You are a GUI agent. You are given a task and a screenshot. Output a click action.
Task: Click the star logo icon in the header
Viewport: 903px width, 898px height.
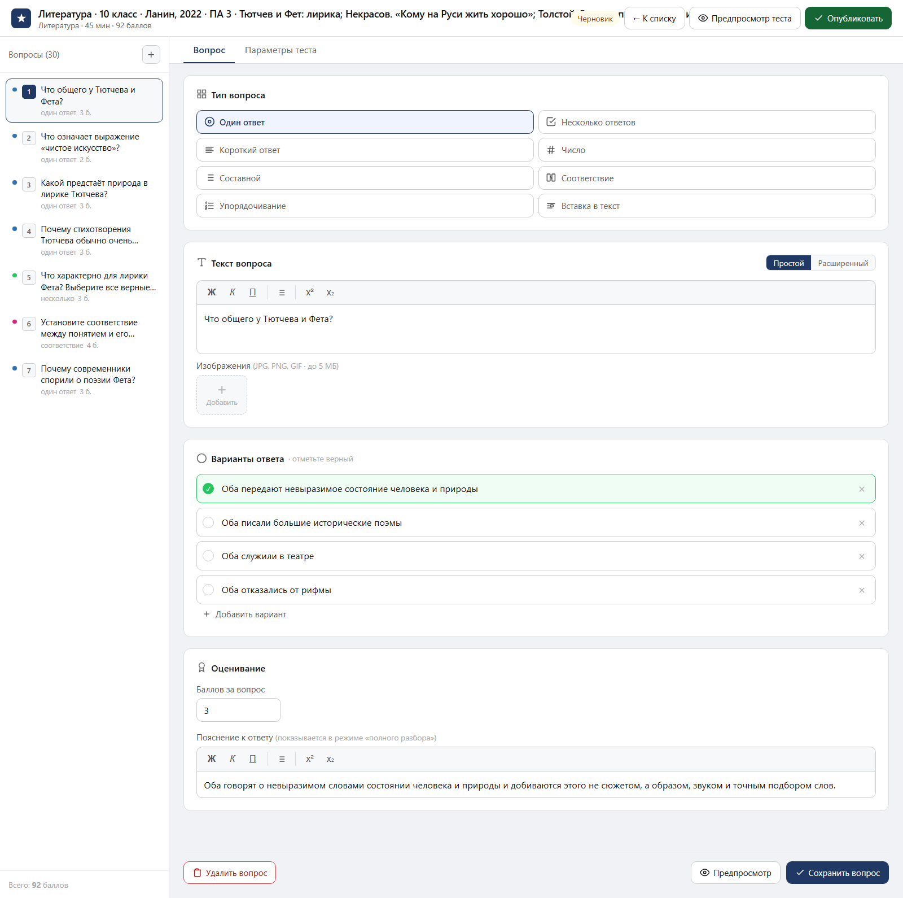[21, 19]
